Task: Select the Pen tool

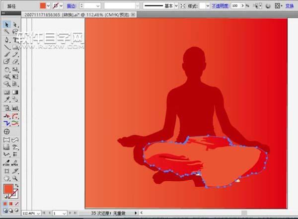Action: click(7, 39)
